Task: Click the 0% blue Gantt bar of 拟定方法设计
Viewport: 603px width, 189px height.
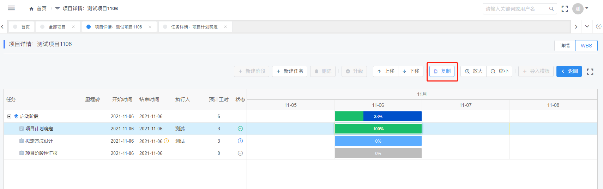Action: 378,141
